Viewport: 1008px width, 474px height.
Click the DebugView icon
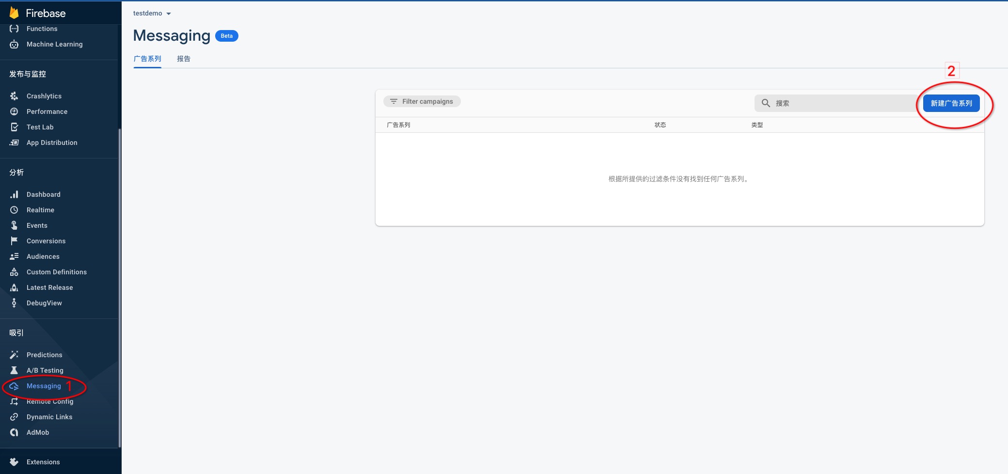14,303
